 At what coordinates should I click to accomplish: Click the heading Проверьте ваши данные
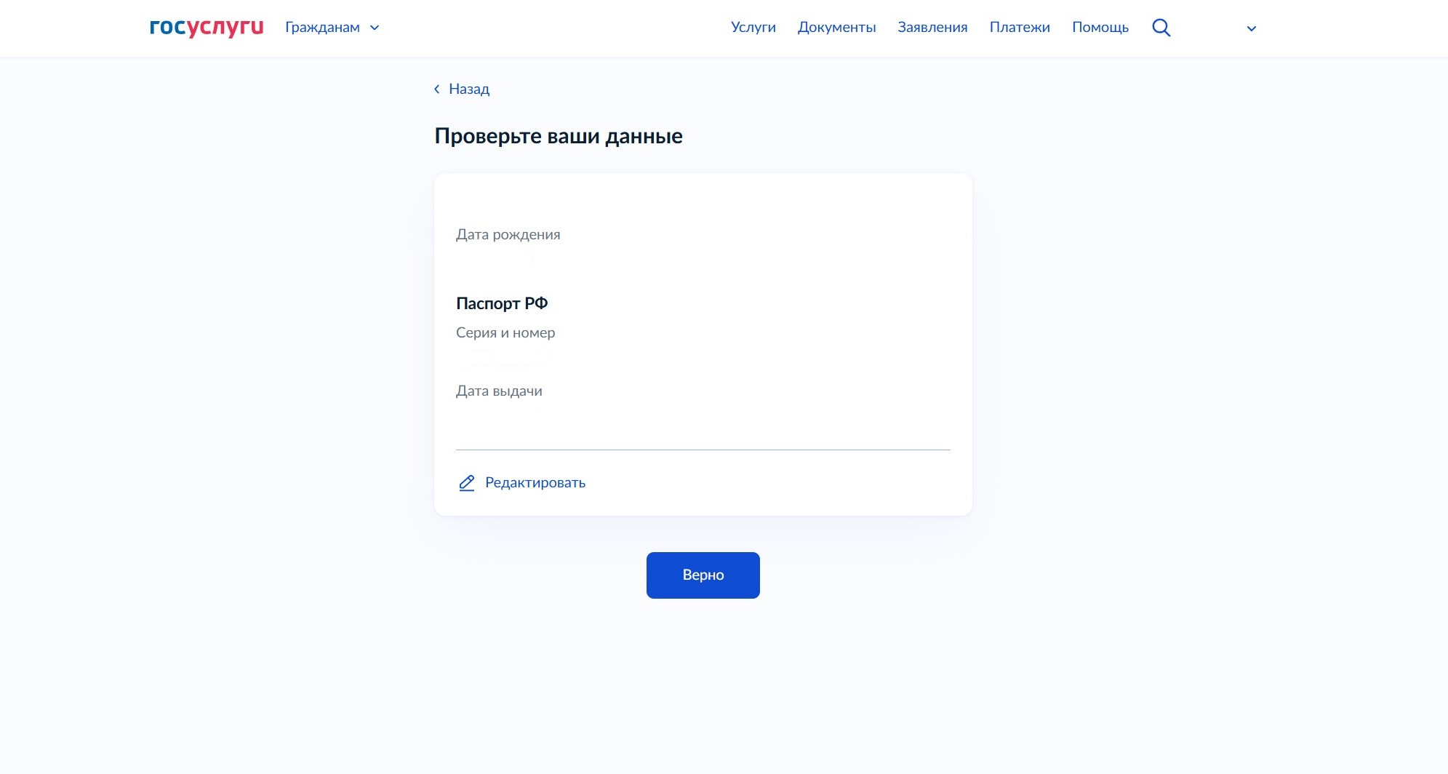(x=558, y=136)
